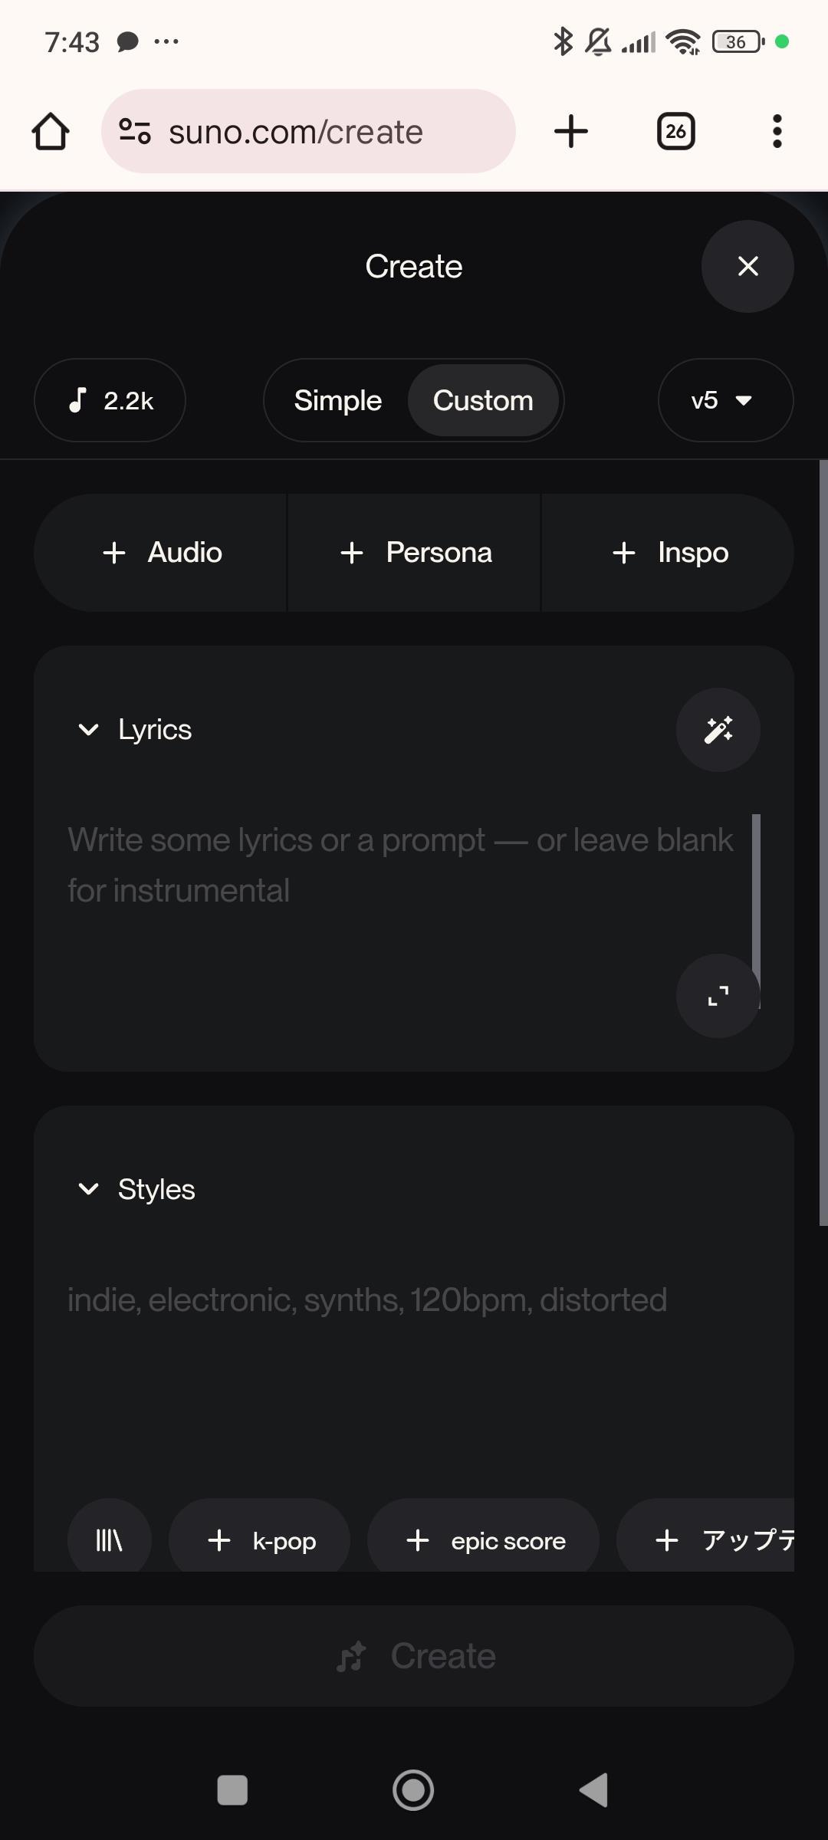
Task: Expand the lyrics editor to fullscreen
Action: tap(718, 996)
